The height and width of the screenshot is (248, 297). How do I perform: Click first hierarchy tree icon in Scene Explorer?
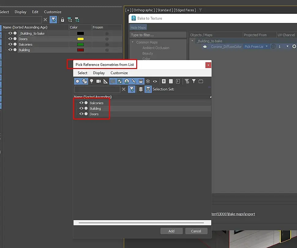[70, 20]
